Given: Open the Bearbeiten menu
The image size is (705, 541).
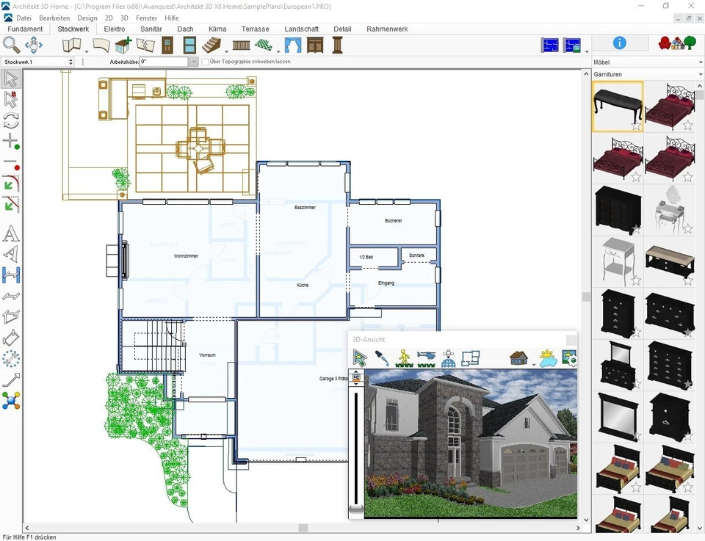Looking at the screenshot, I should tap(54, 18).
